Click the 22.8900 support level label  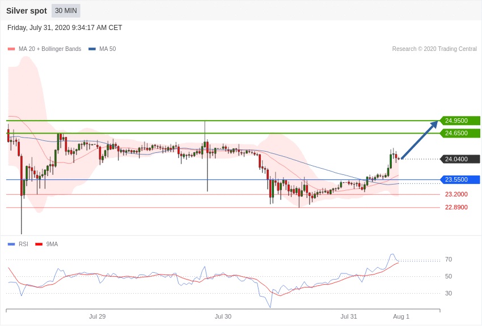tap(456, 208)
